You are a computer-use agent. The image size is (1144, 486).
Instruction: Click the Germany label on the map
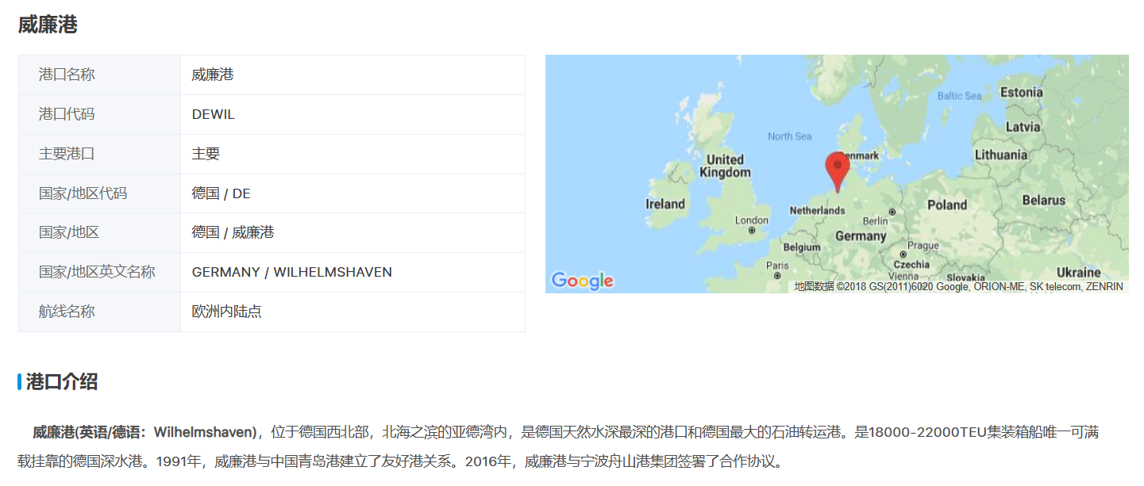pyautogui.click(x=860, y=236)
